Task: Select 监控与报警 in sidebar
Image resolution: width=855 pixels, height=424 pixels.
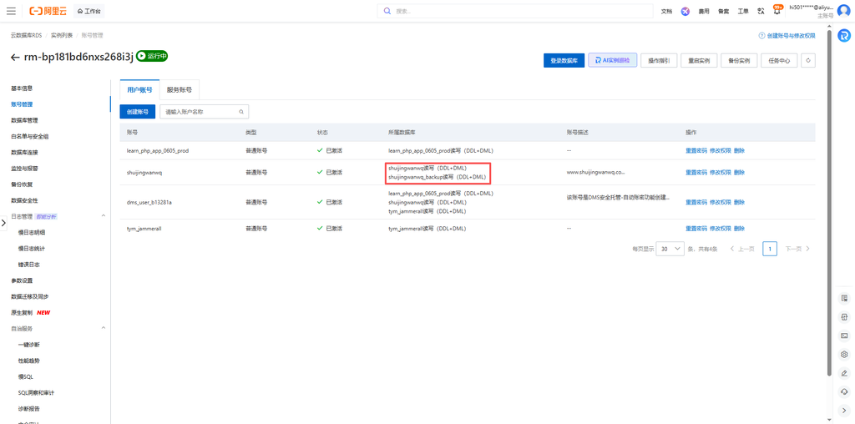Action: point(24,169)
